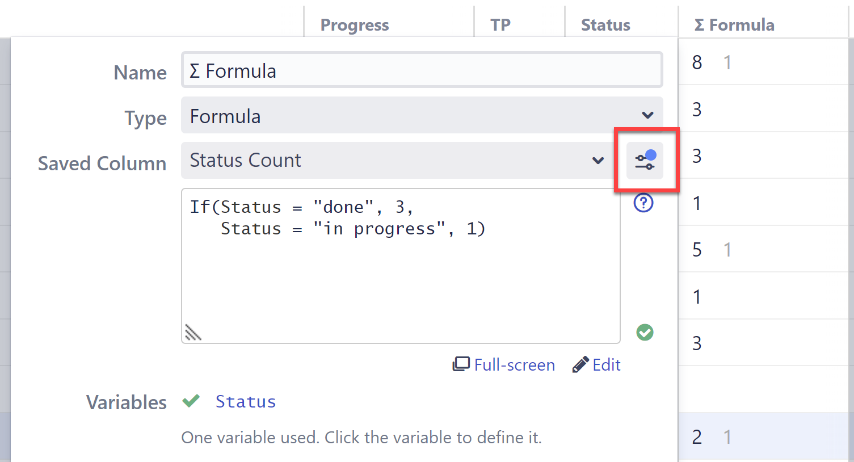Click the green formula valid checkmark icon
Screen dimensions: 854x462
(645, 332)
